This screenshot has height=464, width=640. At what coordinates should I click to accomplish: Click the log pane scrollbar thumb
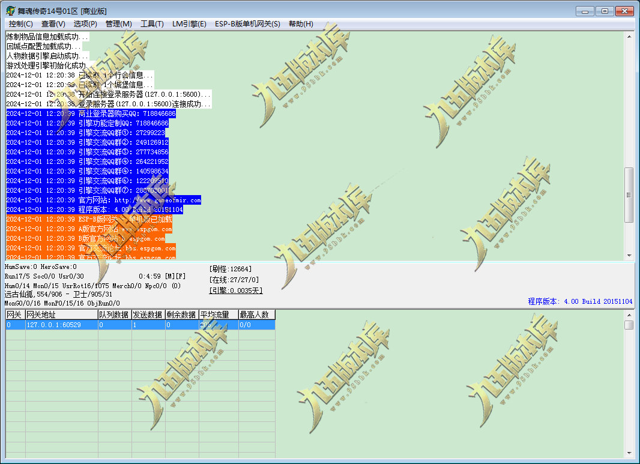[629, 195]
